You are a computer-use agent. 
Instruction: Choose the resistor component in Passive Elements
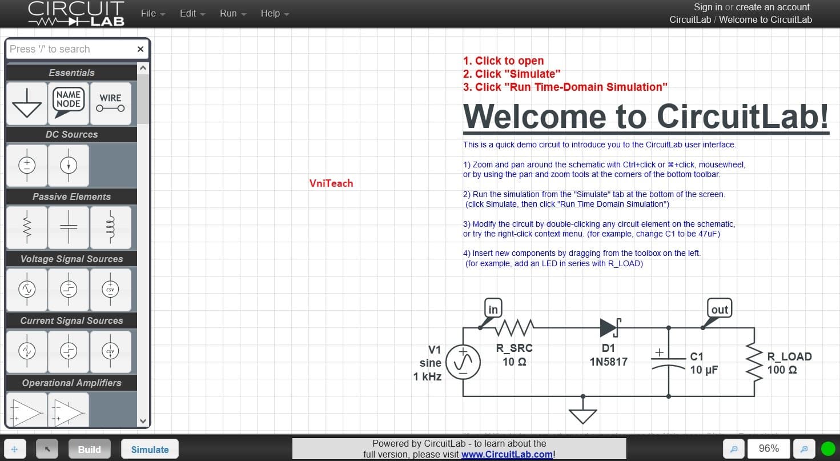[x=27, y=227]
